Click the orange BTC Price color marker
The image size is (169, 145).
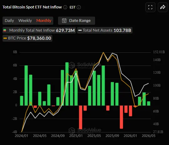click(5, 38)
